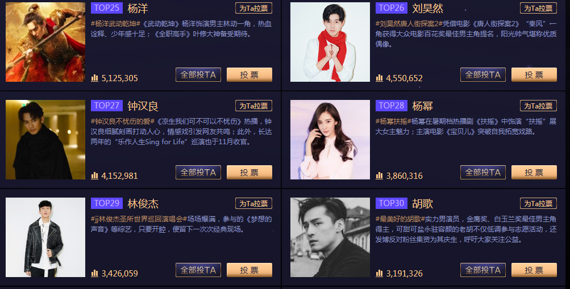Image resolution: width=570 pixels, height=289 pixels.
Task: Open 杨幂's profile picture
Action: point(330,140)
